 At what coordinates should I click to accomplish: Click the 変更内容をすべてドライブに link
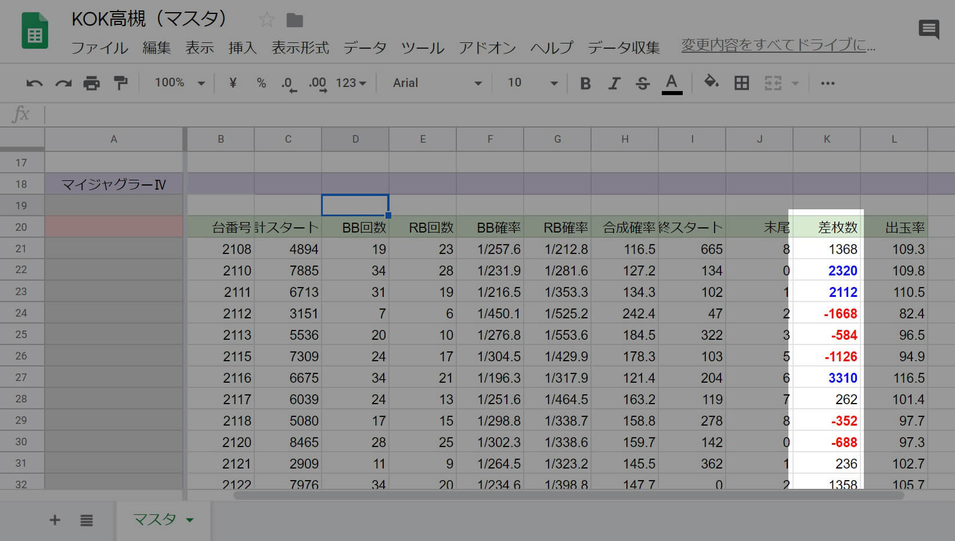click(x=778, y=45)
